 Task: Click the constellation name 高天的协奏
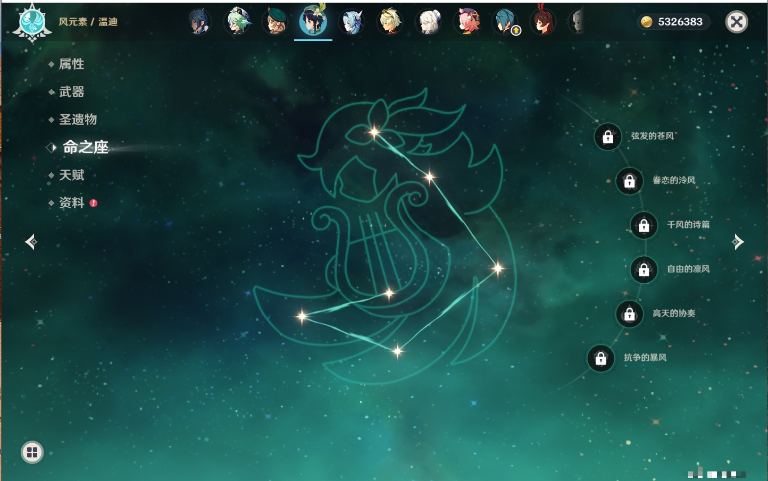pos(674,313)
